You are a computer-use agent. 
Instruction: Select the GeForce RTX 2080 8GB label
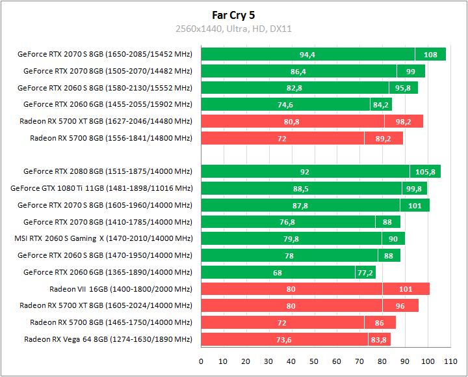pos(108,171)
